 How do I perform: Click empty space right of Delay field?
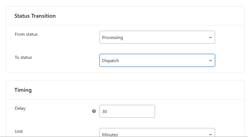pyautogui.click(x=196, y=111)
